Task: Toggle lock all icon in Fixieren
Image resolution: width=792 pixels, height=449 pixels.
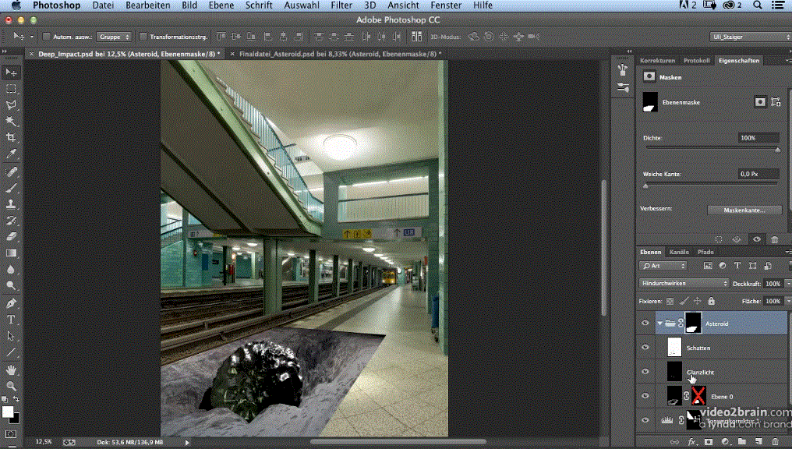Action: point(711,301)
